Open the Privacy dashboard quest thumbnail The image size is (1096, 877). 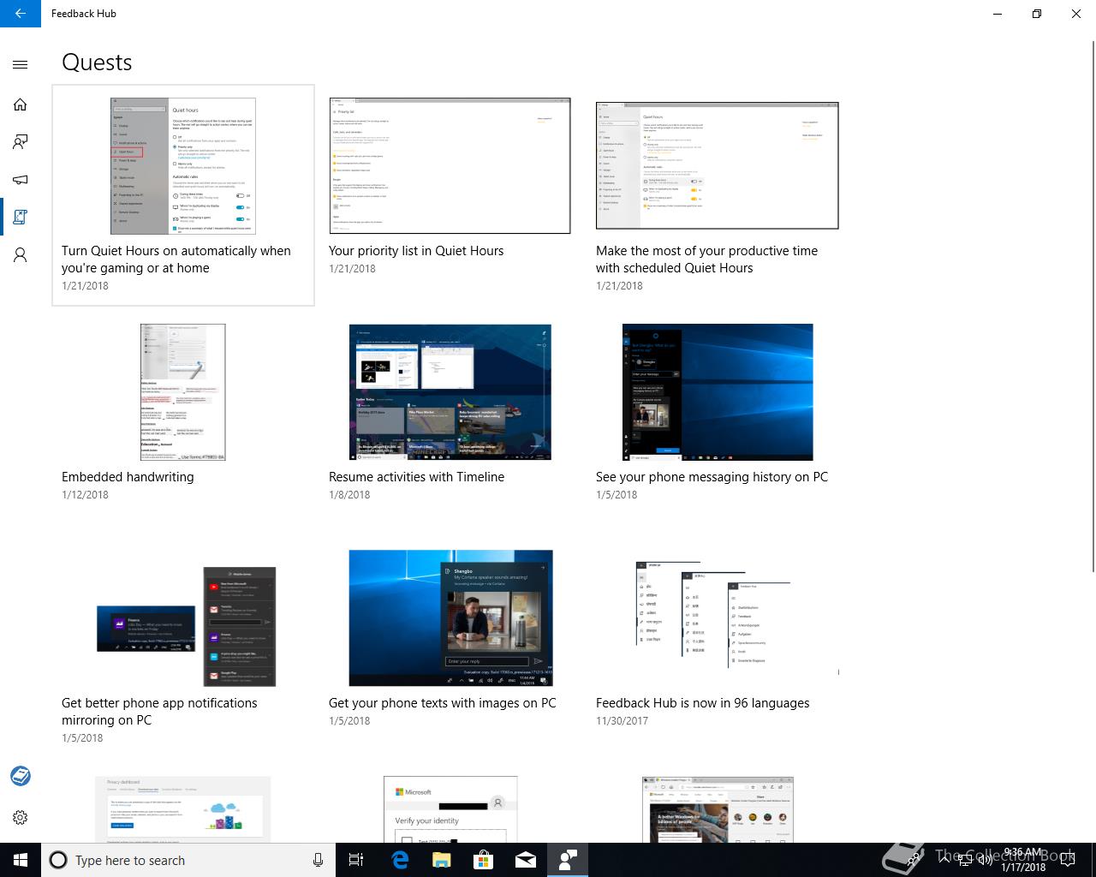(183, 809)
